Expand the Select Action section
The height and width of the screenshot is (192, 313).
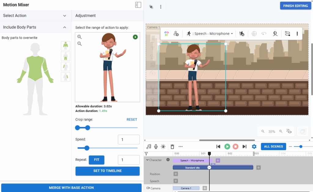tap(64, 16)
